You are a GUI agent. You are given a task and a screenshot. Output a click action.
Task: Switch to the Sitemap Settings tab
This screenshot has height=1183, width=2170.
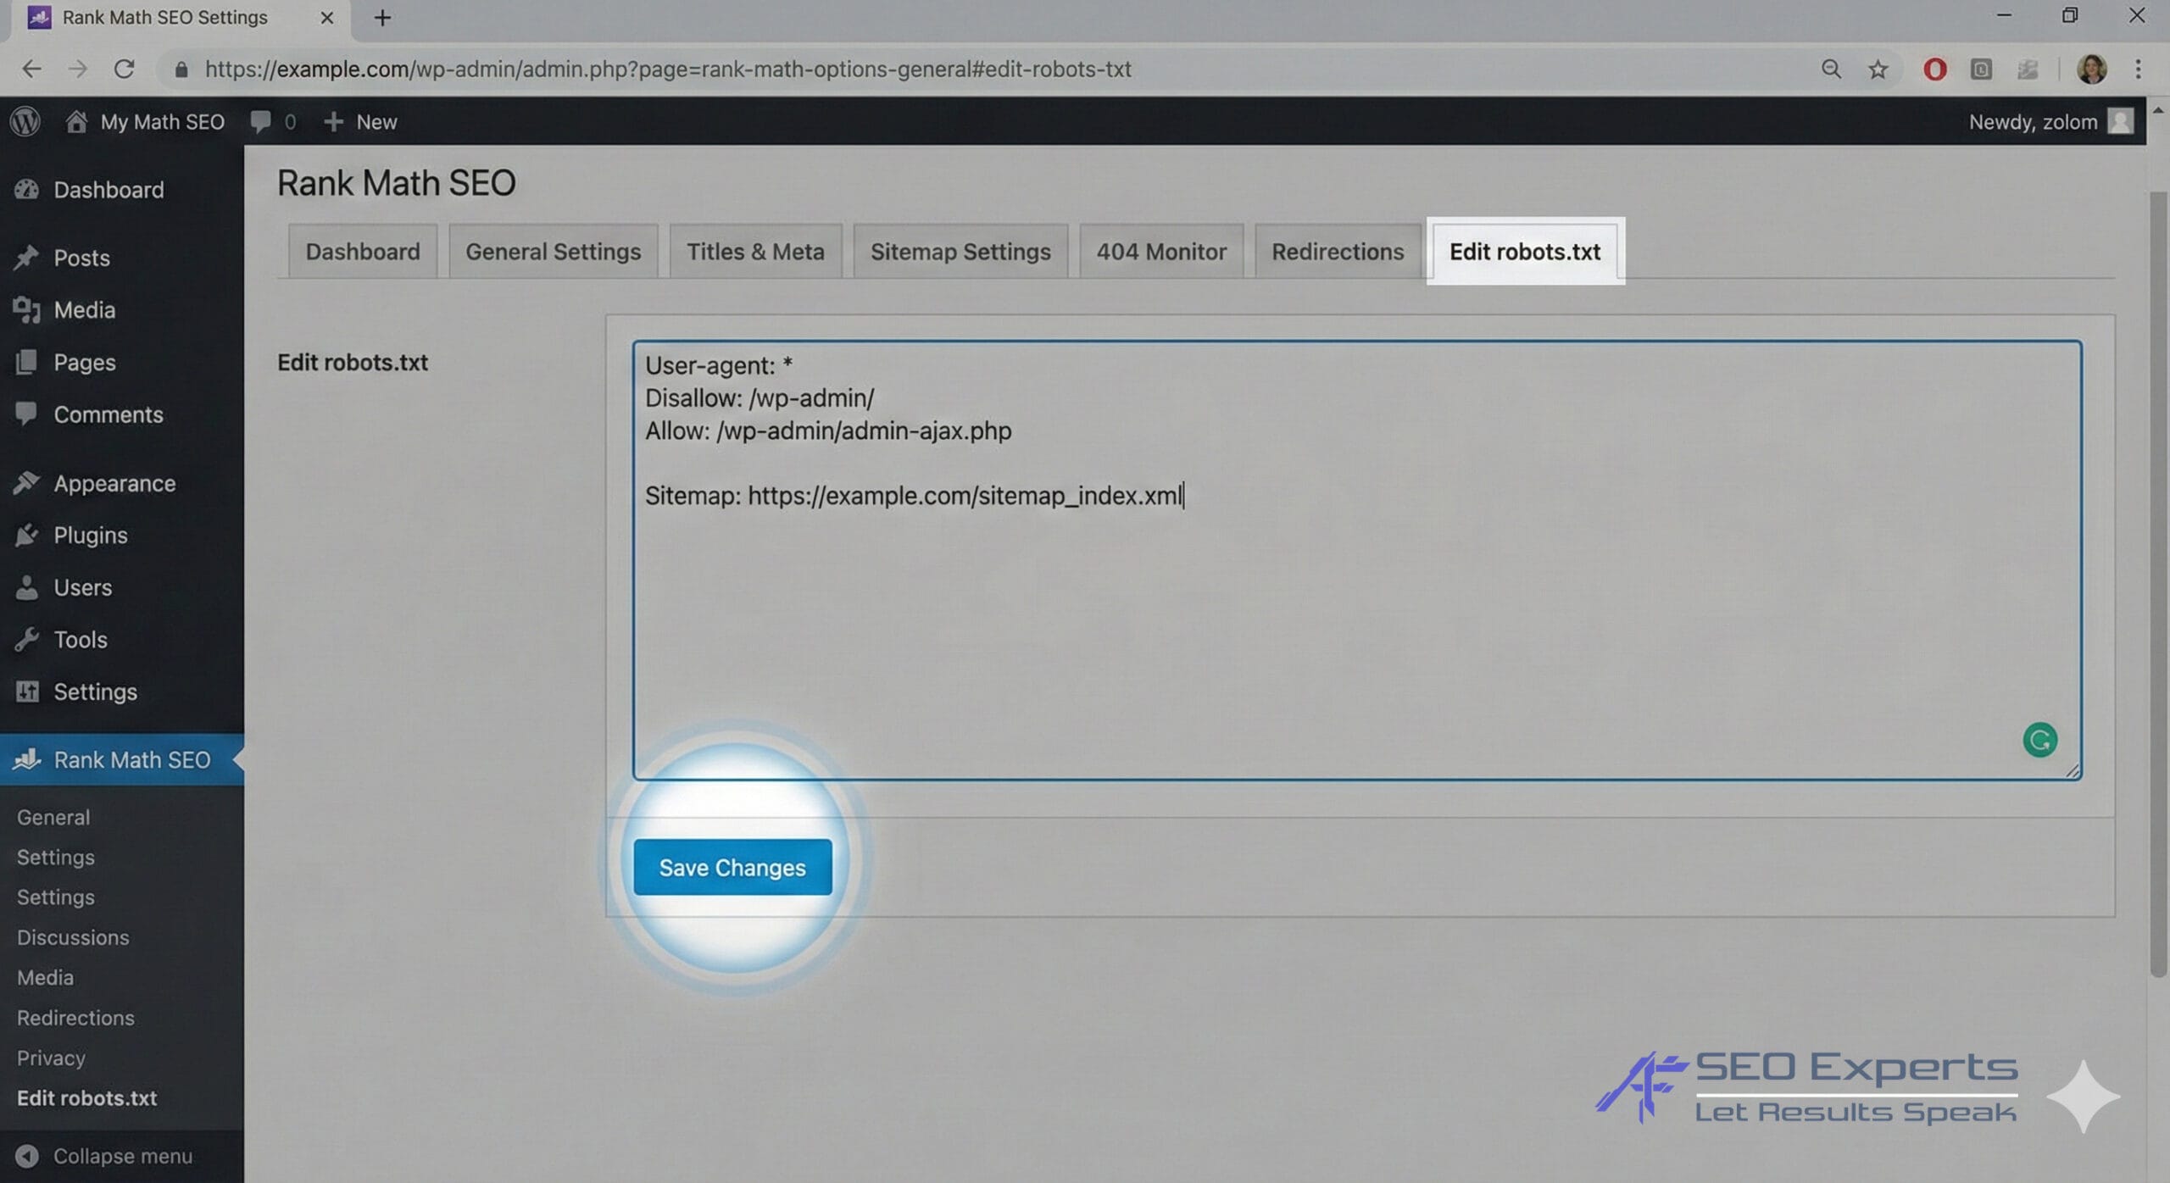pyautogui.click(x=960, y=251)
